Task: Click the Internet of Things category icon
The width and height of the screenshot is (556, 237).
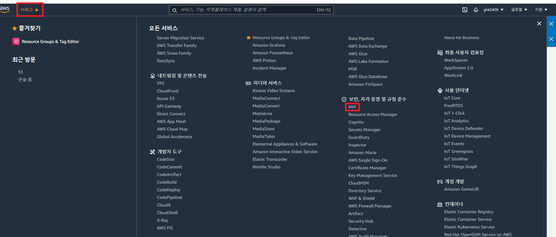Action: [440, 91]
